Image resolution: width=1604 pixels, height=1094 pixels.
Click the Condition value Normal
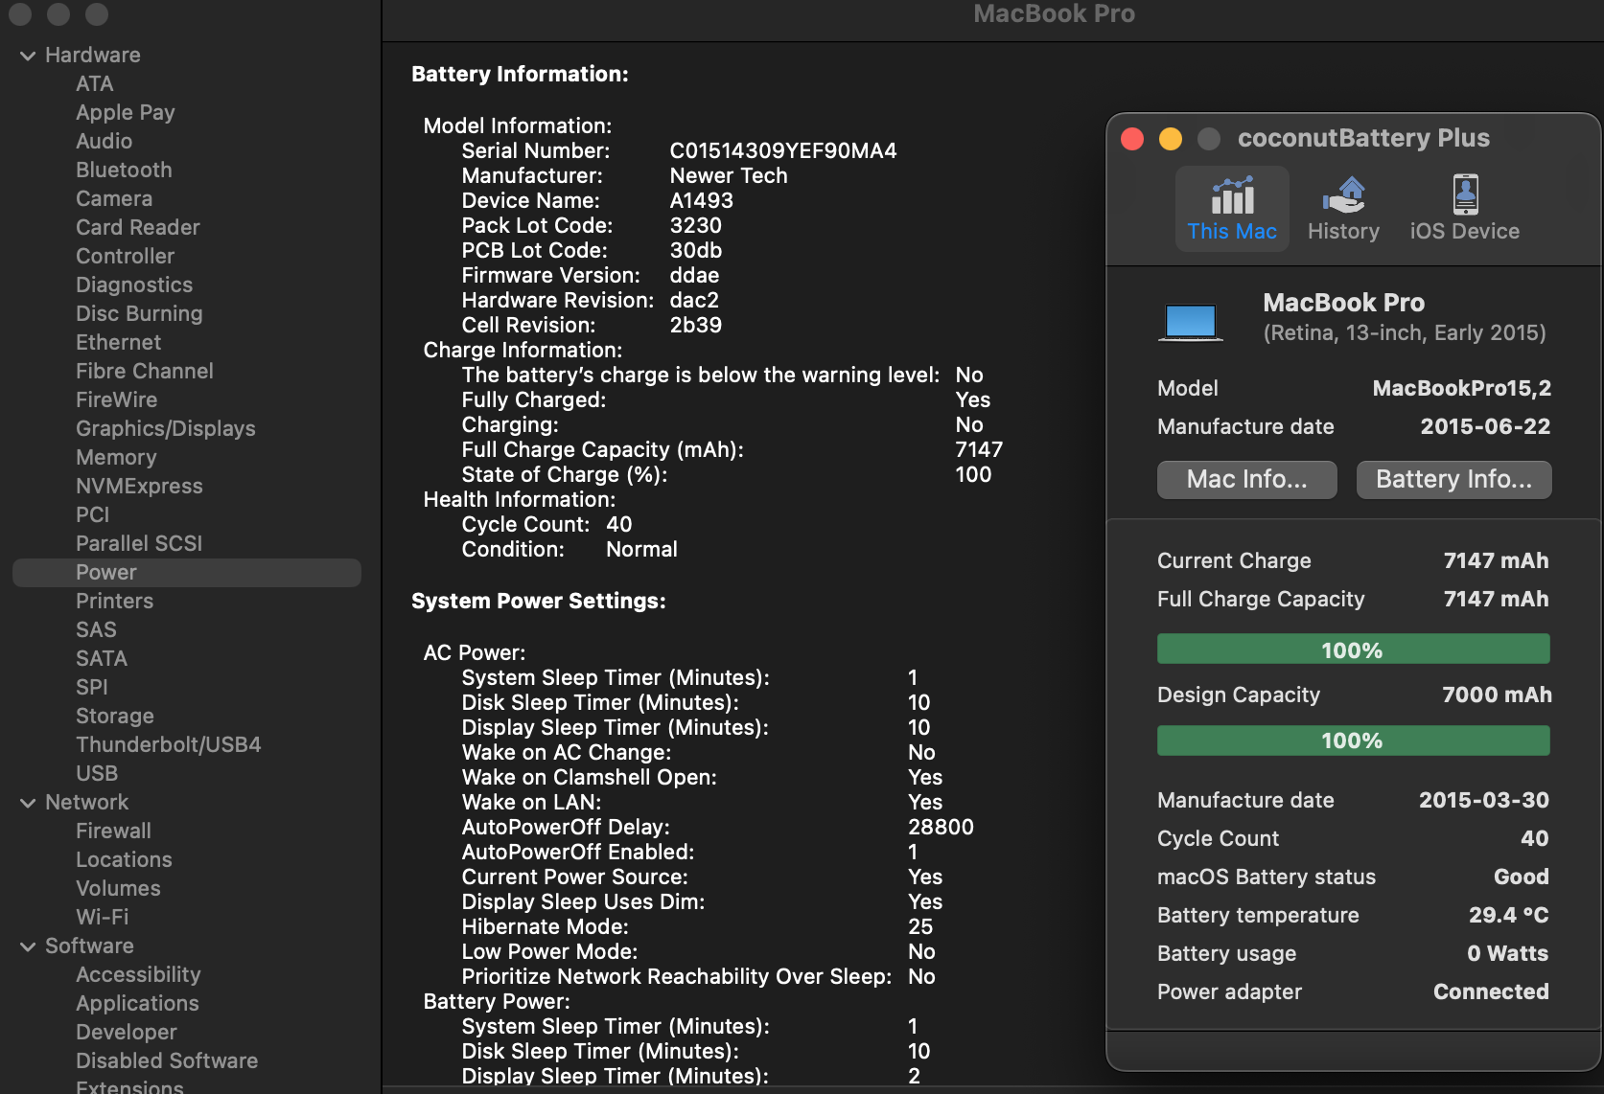tap(641, 550)
